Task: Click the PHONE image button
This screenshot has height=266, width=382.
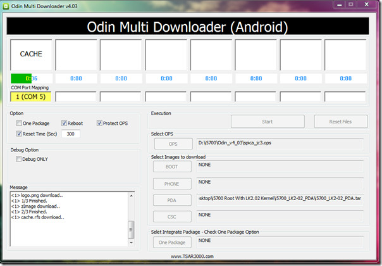Action: click(x=172, y=184)
